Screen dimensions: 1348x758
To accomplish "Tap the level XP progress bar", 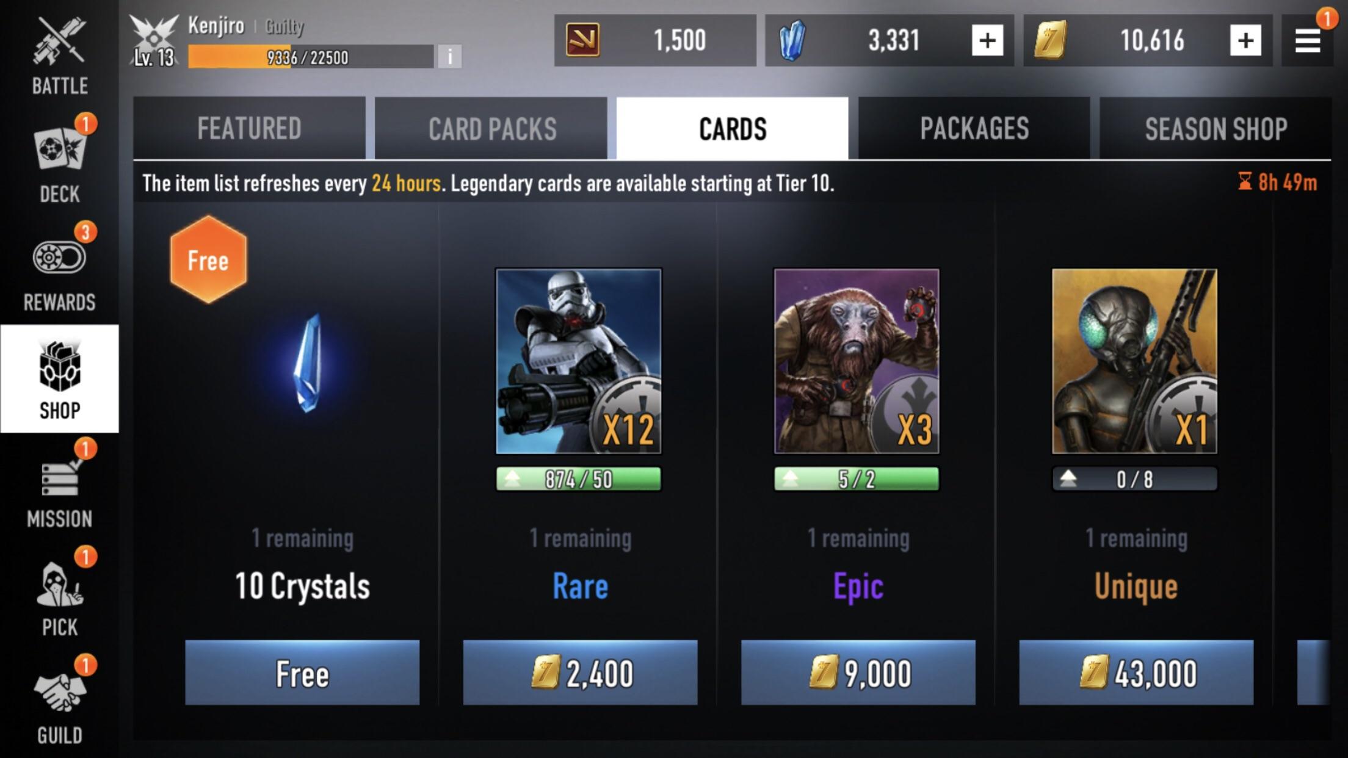I will click(311, 57).
